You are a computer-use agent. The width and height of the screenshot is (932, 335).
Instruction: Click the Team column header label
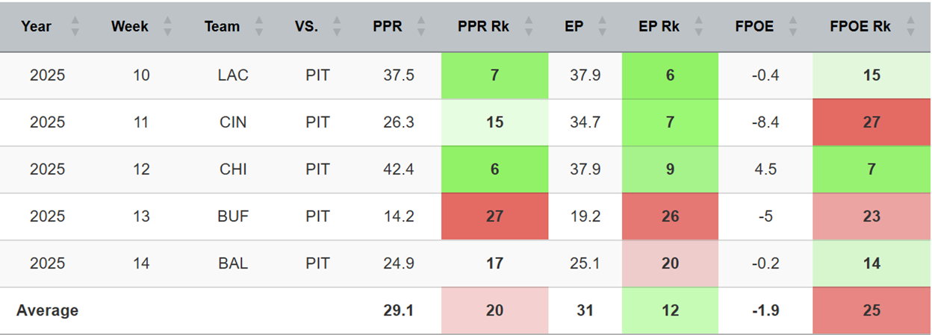(x=222, y=27)
